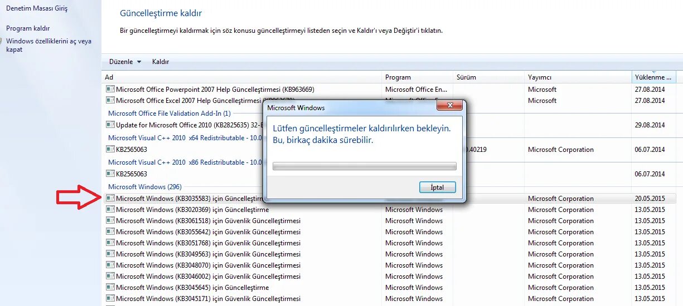The image size is (683, 306).
Task: Click the icon of the KB3055642 security update
Action: pyautogui.click(x=110, y=231)
